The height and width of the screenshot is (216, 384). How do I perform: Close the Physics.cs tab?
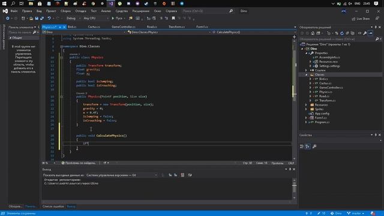click(x=64, y=27)
